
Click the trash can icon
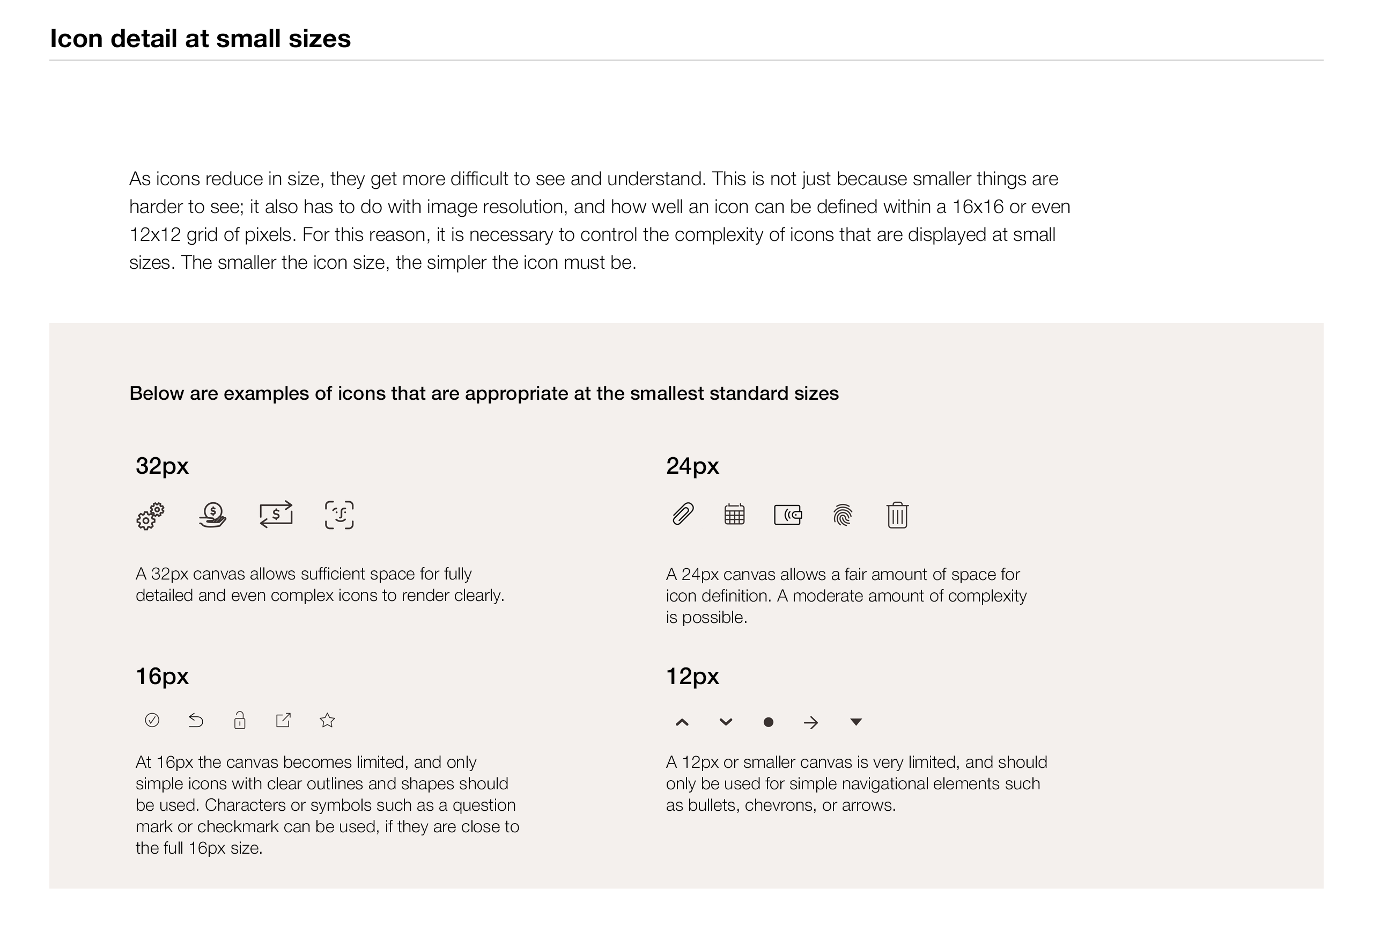coord(897,515)
